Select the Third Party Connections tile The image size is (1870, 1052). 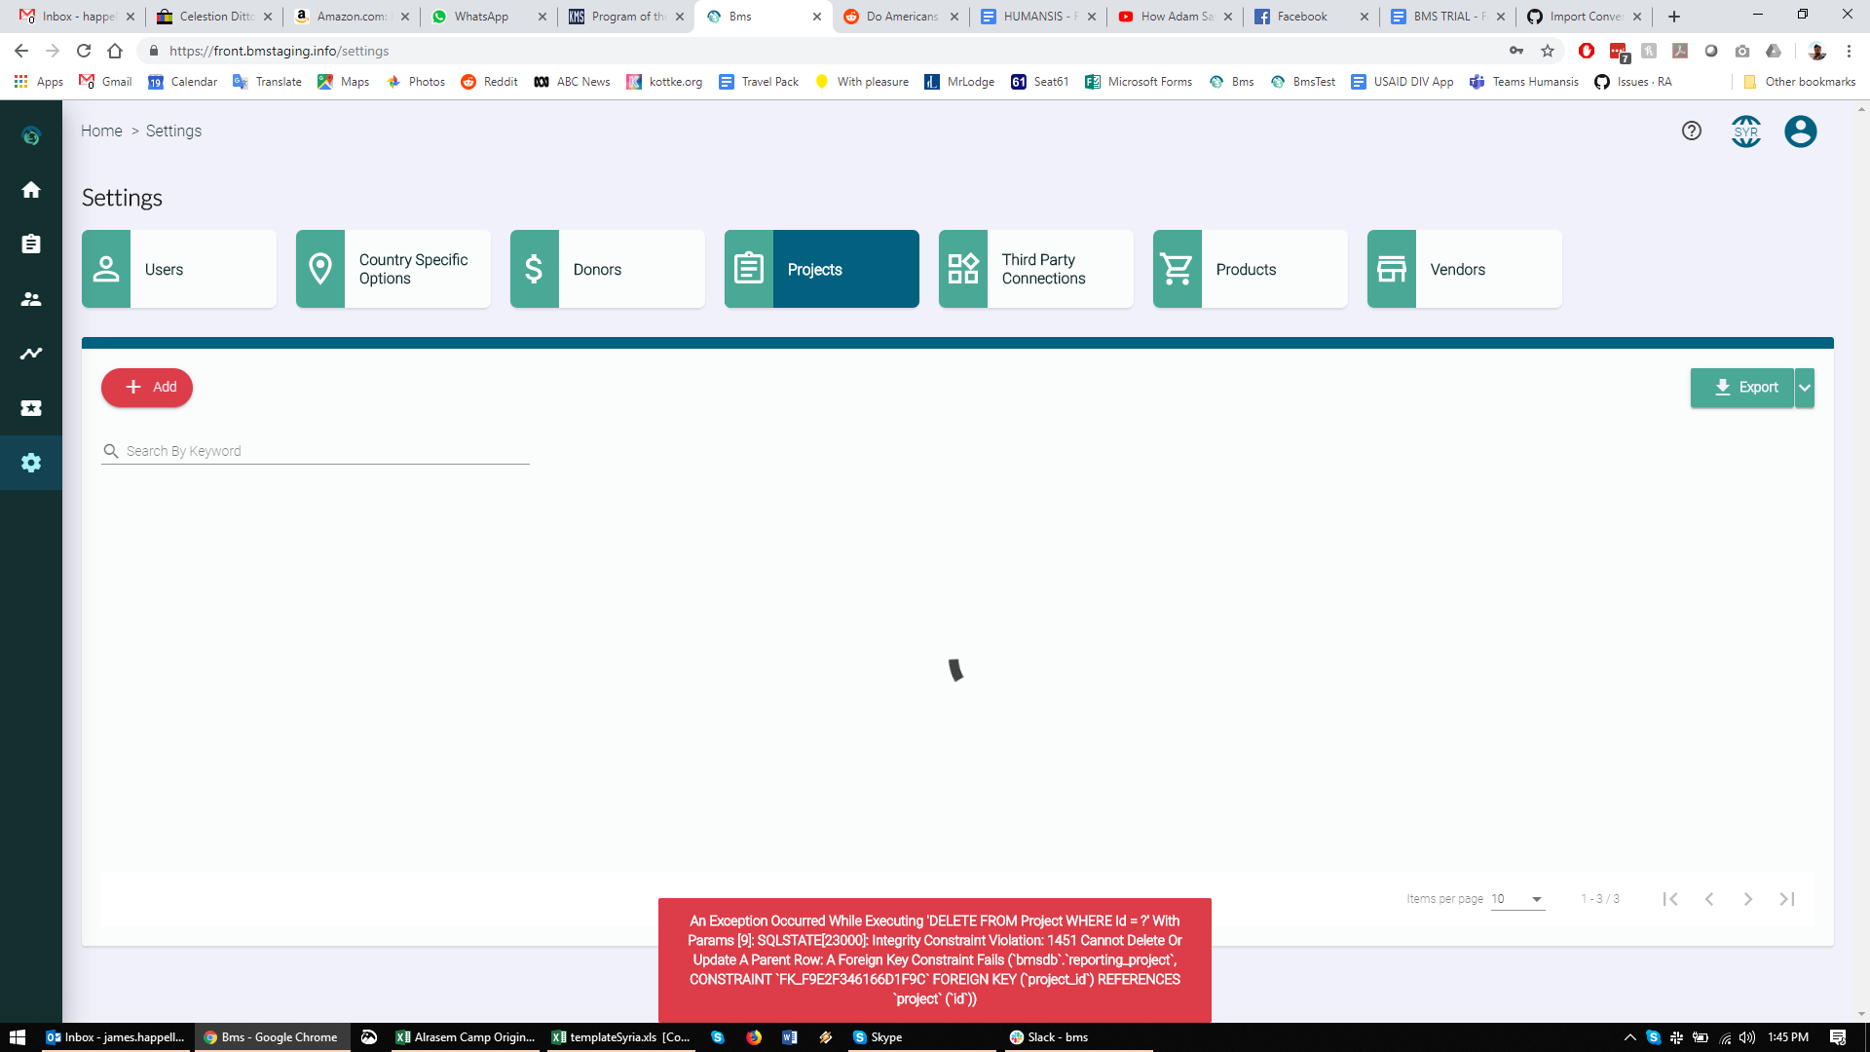click(x=1035, y=269)
